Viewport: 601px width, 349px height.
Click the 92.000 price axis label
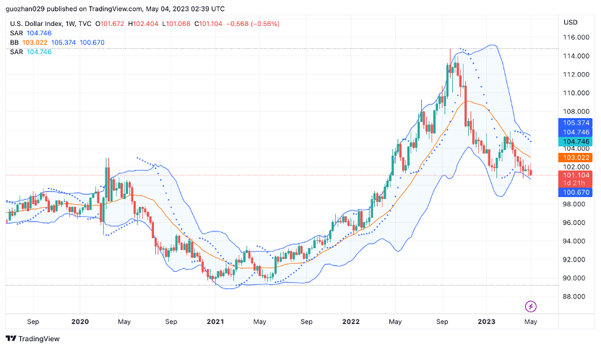click(x=574, y=260)
